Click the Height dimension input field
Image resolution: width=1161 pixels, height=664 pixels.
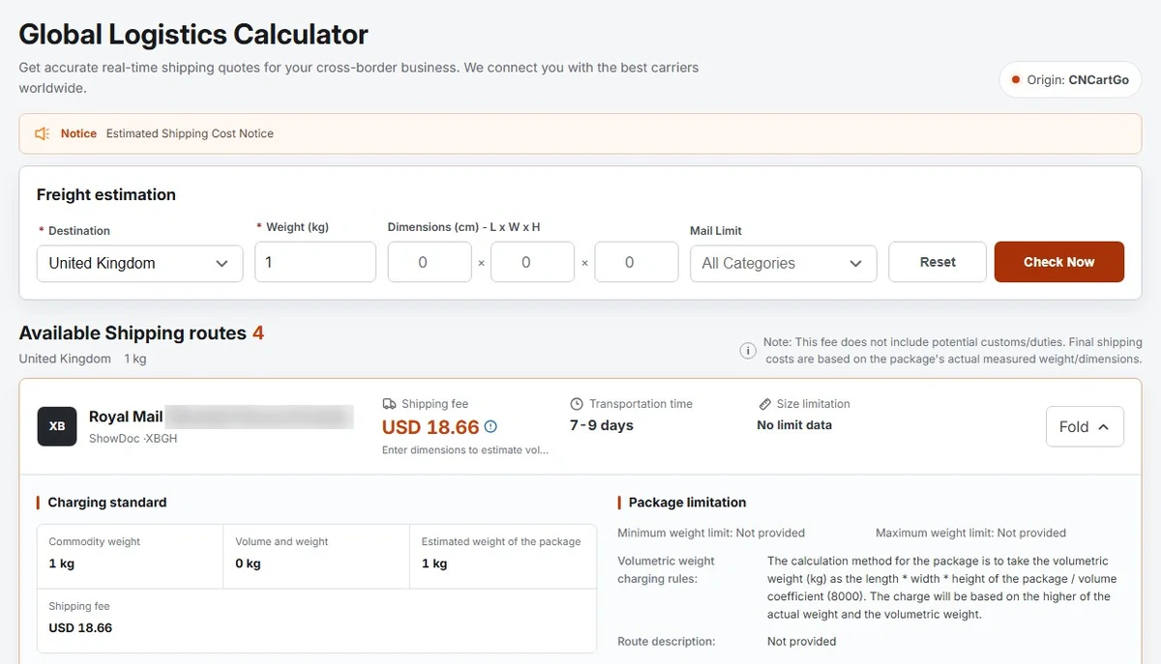[x=637, y=262]
